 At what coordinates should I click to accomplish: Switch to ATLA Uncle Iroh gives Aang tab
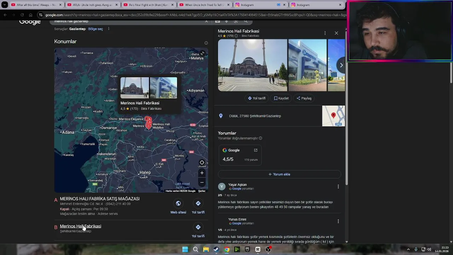click(x=92, y=5)
